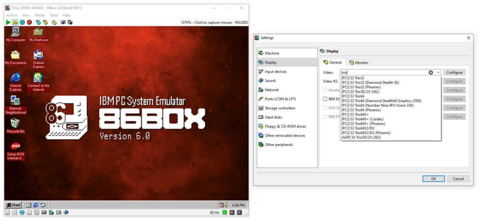Open the Media menu in 86Box

click(40, 15)
